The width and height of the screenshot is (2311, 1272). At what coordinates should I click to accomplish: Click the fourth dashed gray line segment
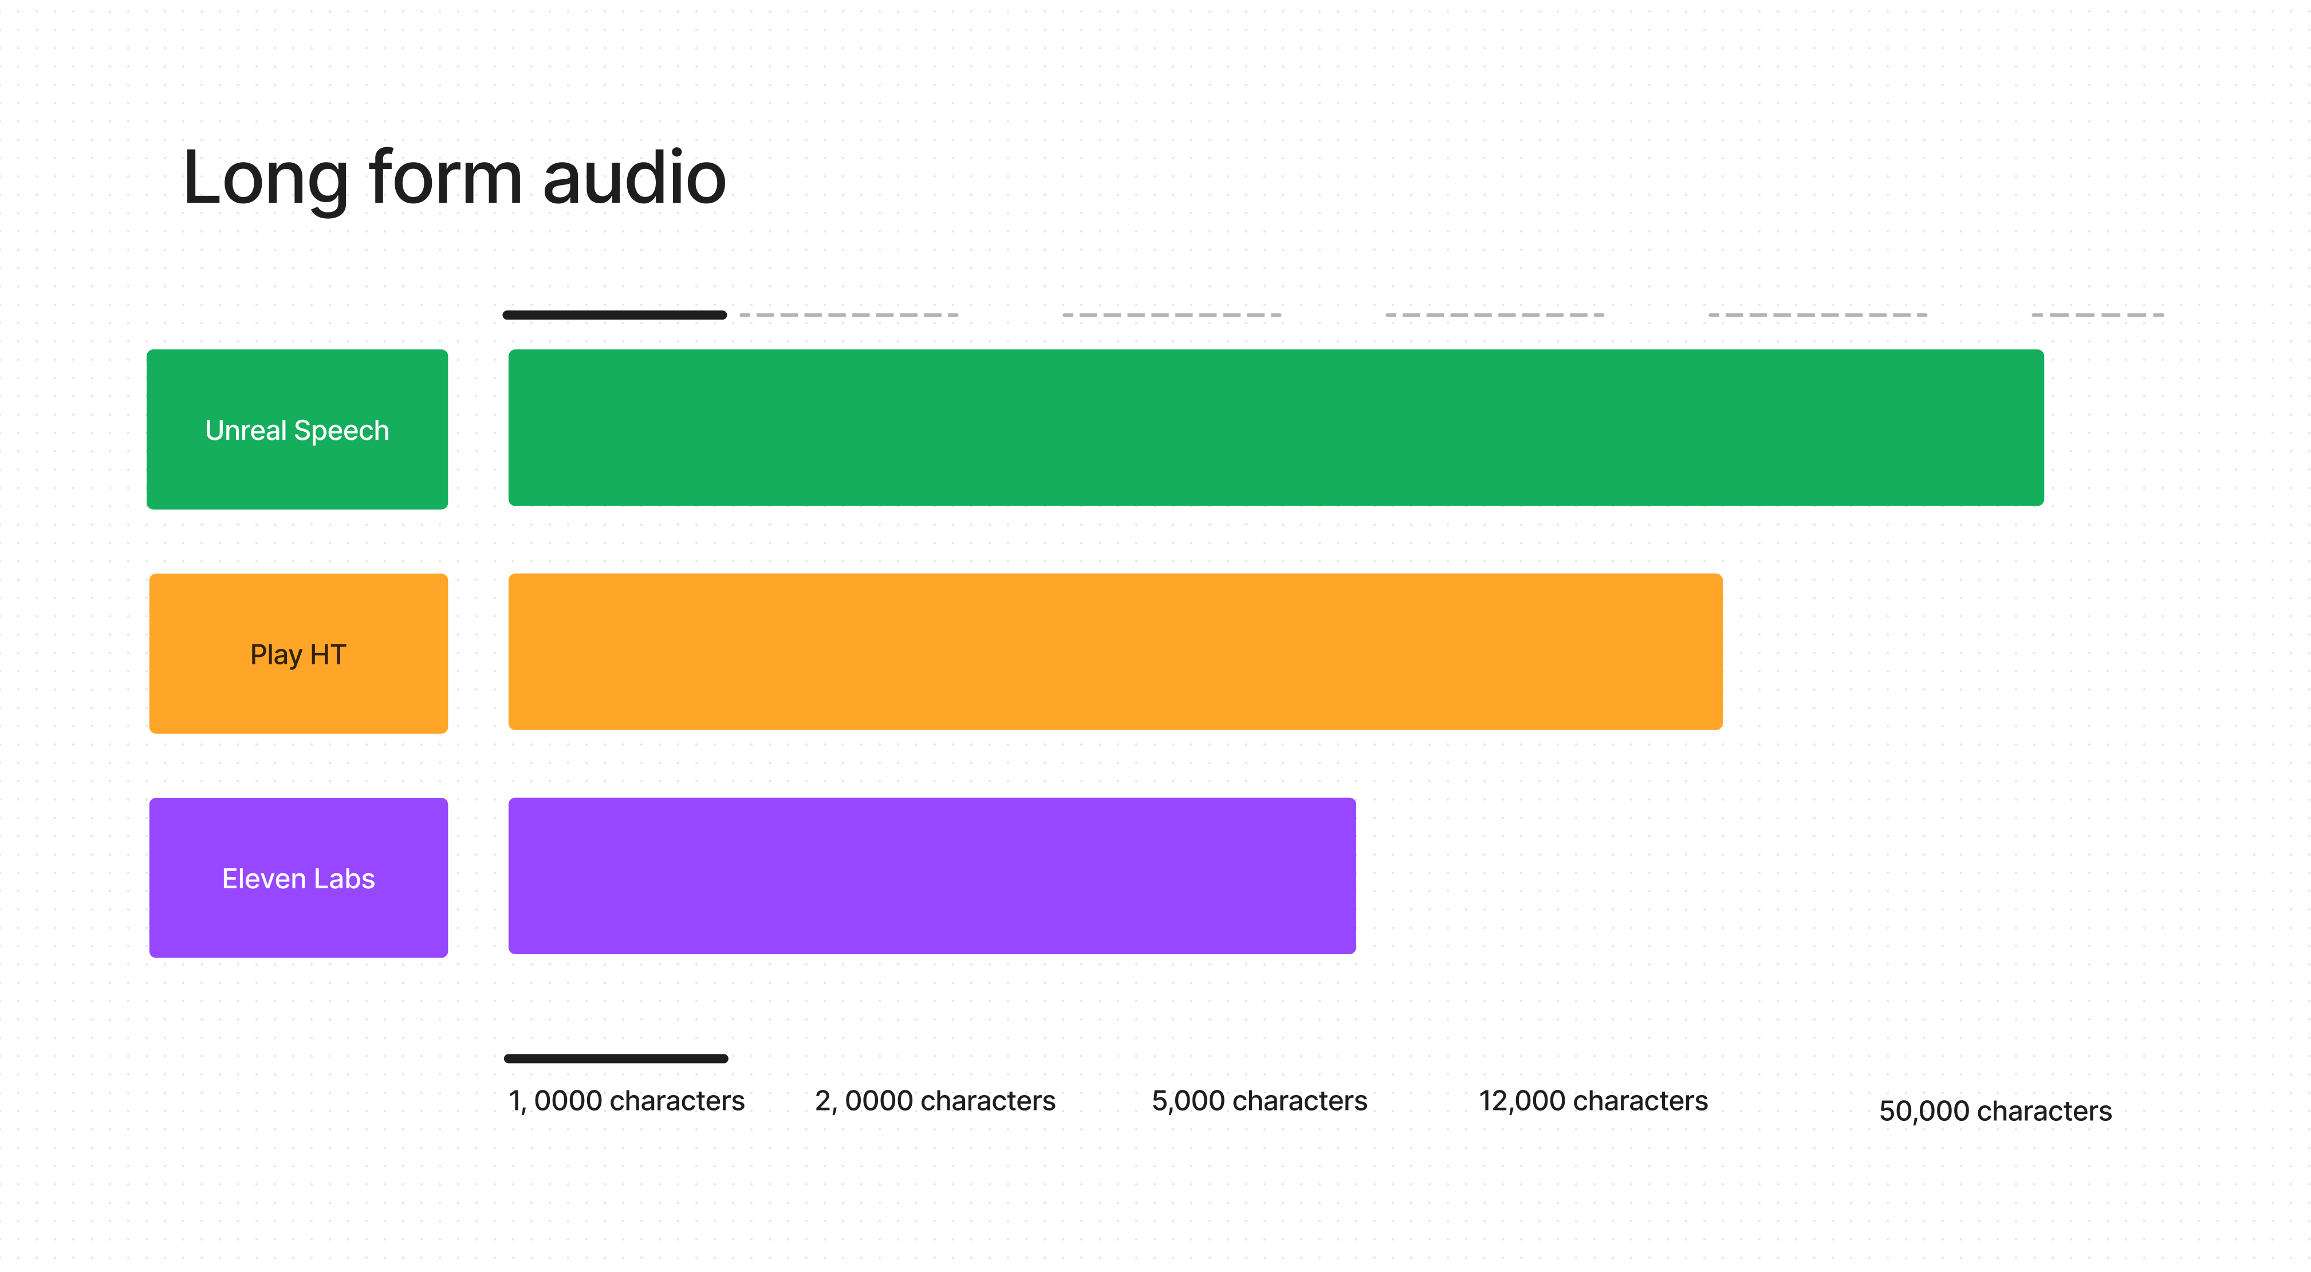[1817, 315]
